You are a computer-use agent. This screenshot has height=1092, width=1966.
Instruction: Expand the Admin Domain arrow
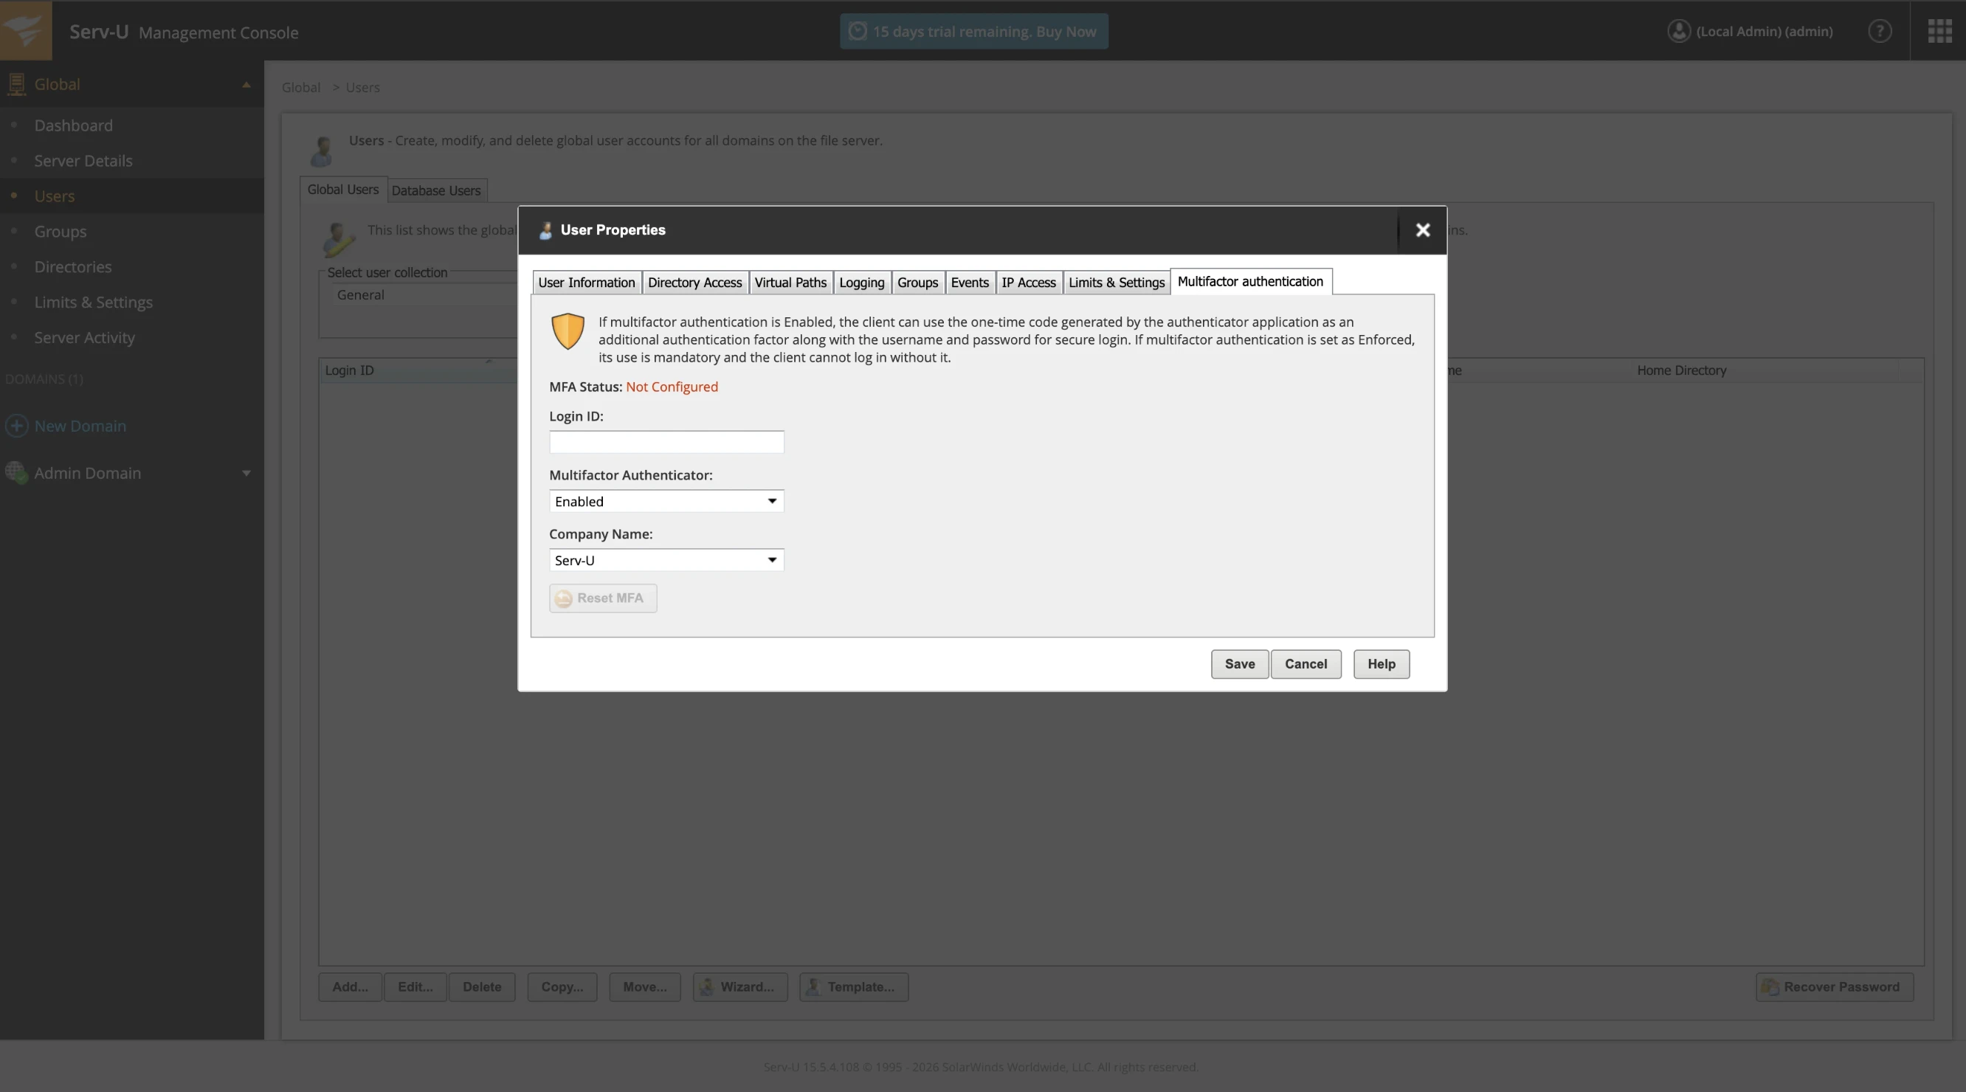click(246, 473)
